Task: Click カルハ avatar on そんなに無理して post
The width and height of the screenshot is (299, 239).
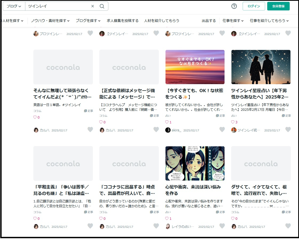Action: [x=36, y=130]
